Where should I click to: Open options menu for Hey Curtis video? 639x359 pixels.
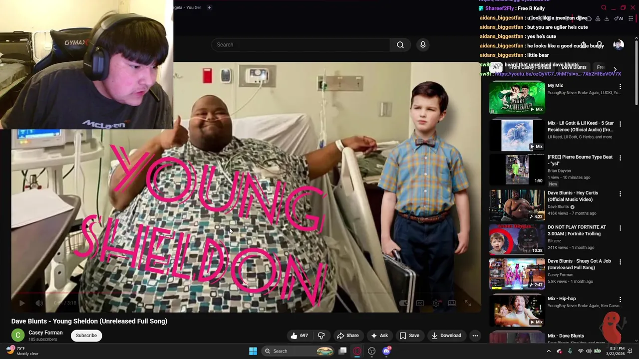click(x=620, y=193)
